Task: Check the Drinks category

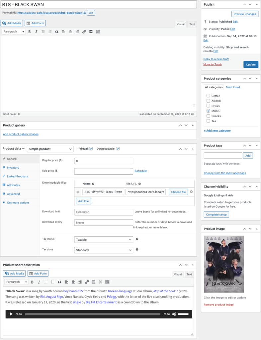Action: tap(208, 106)
